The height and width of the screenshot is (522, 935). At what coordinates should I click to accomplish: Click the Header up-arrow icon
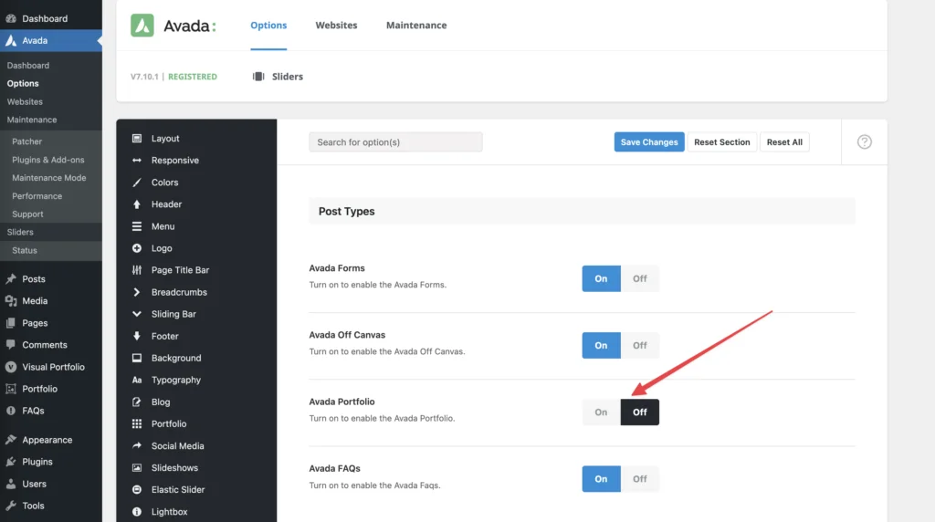tap(137, 204)
